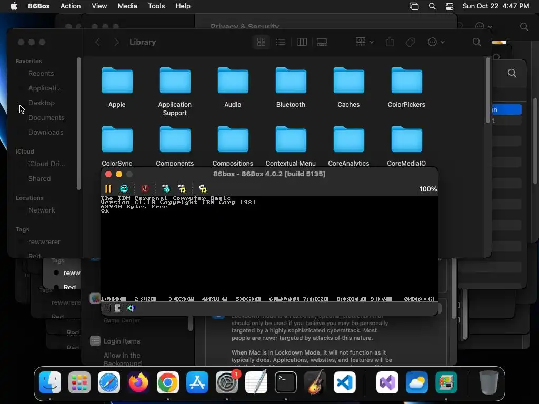Open the Tools menu
The height and width of the screenshot is (404, 539).
pyautogui.click(x=156, y=6)
